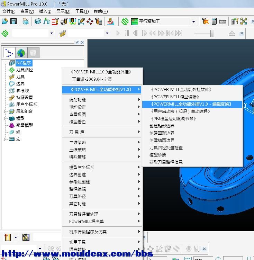Open 显示(D) menu
Viewport: 254px width, 260px height.
pyautogui.click(x=63, y=11)
